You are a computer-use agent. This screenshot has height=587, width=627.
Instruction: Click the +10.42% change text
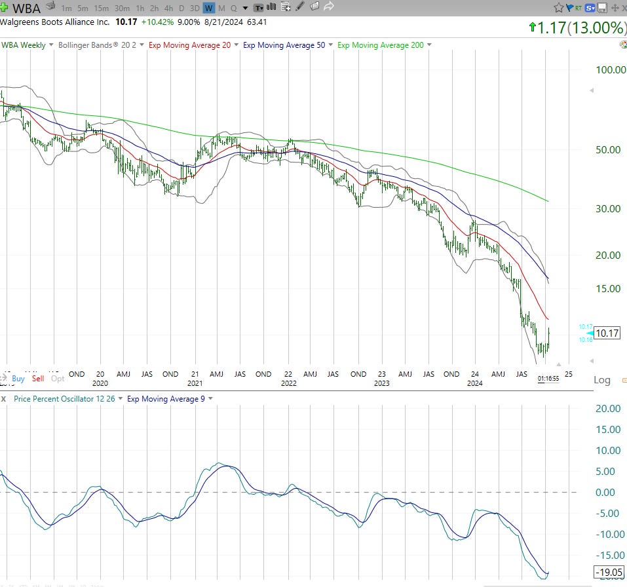coord(157,22)
